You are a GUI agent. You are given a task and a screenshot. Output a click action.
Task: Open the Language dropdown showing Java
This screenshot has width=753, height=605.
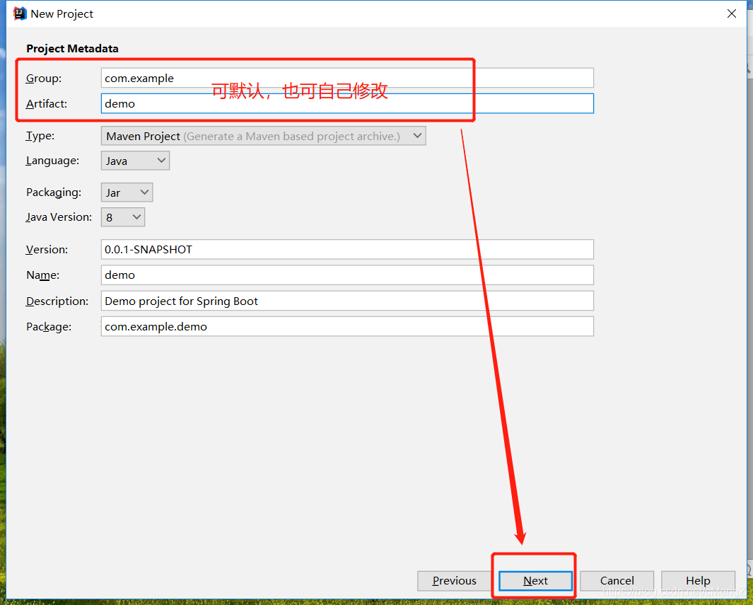[135, 161]
